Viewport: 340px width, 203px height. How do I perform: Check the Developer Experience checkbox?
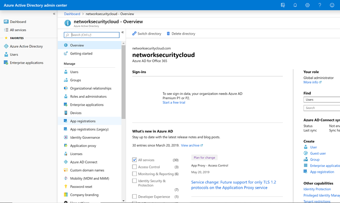[134, 197]
